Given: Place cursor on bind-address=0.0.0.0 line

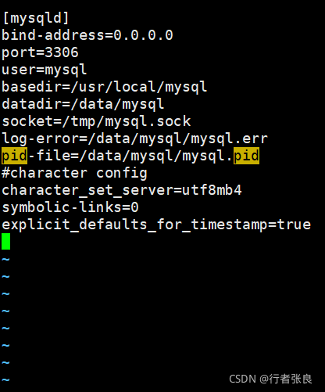Looking at the screenshot, I should click(x=87, y=35).
